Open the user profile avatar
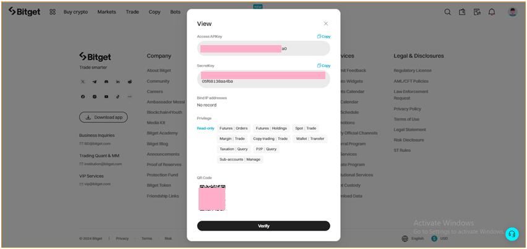Image resolution: width=527 pixels, height=249 pixels. [513, 12]
